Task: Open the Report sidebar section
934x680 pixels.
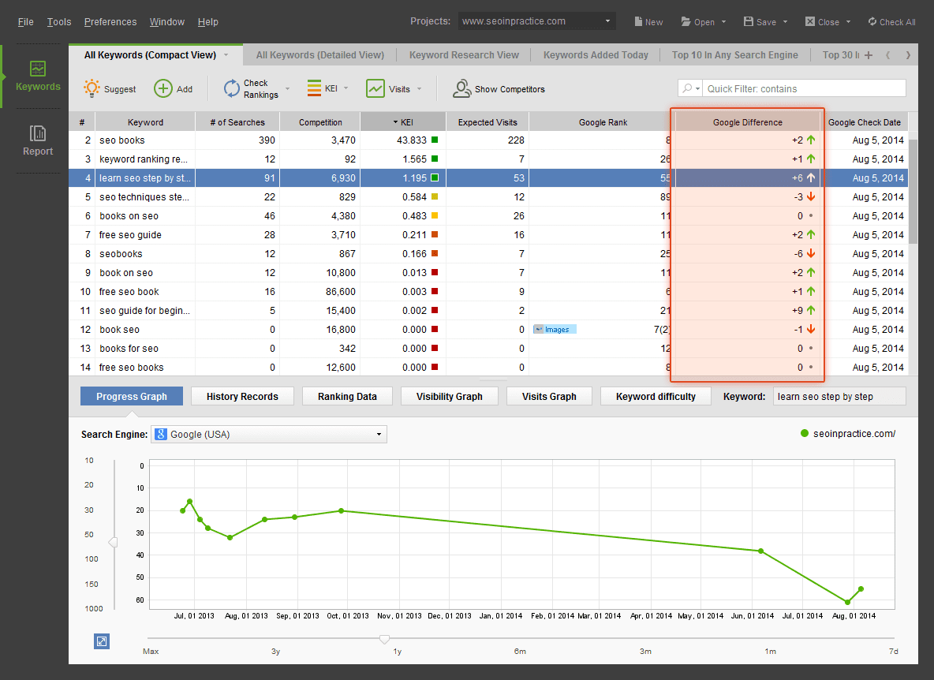Action: pyautogui.click(x=37, y=140)
